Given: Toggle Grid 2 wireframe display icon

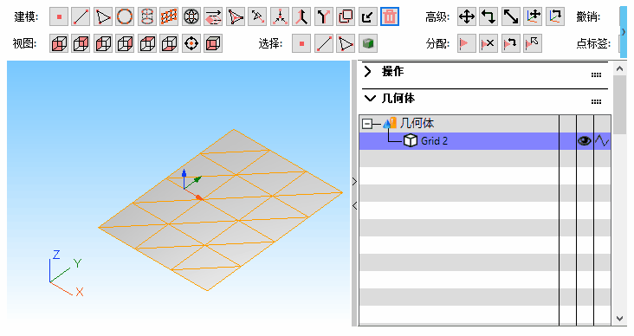Looking at the screenshot, I should tap(602, 140).
